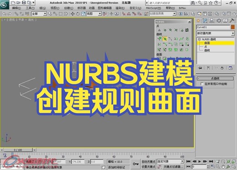Viewport: 237px width, 170px height.
Task: Open the '视图' reference coordinate dropdown
Action: 94,14
